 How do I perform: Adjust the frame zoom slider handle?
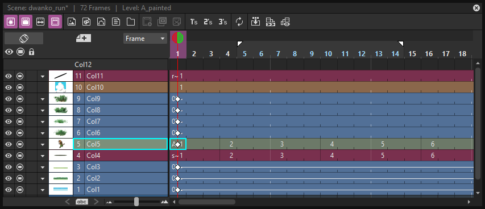(x=136, y=202)
